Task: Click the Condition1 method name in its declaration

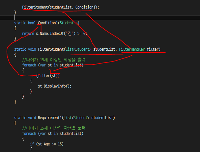Action: 48,23
